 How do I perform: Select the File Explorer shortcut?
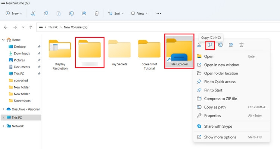point(179,51)
